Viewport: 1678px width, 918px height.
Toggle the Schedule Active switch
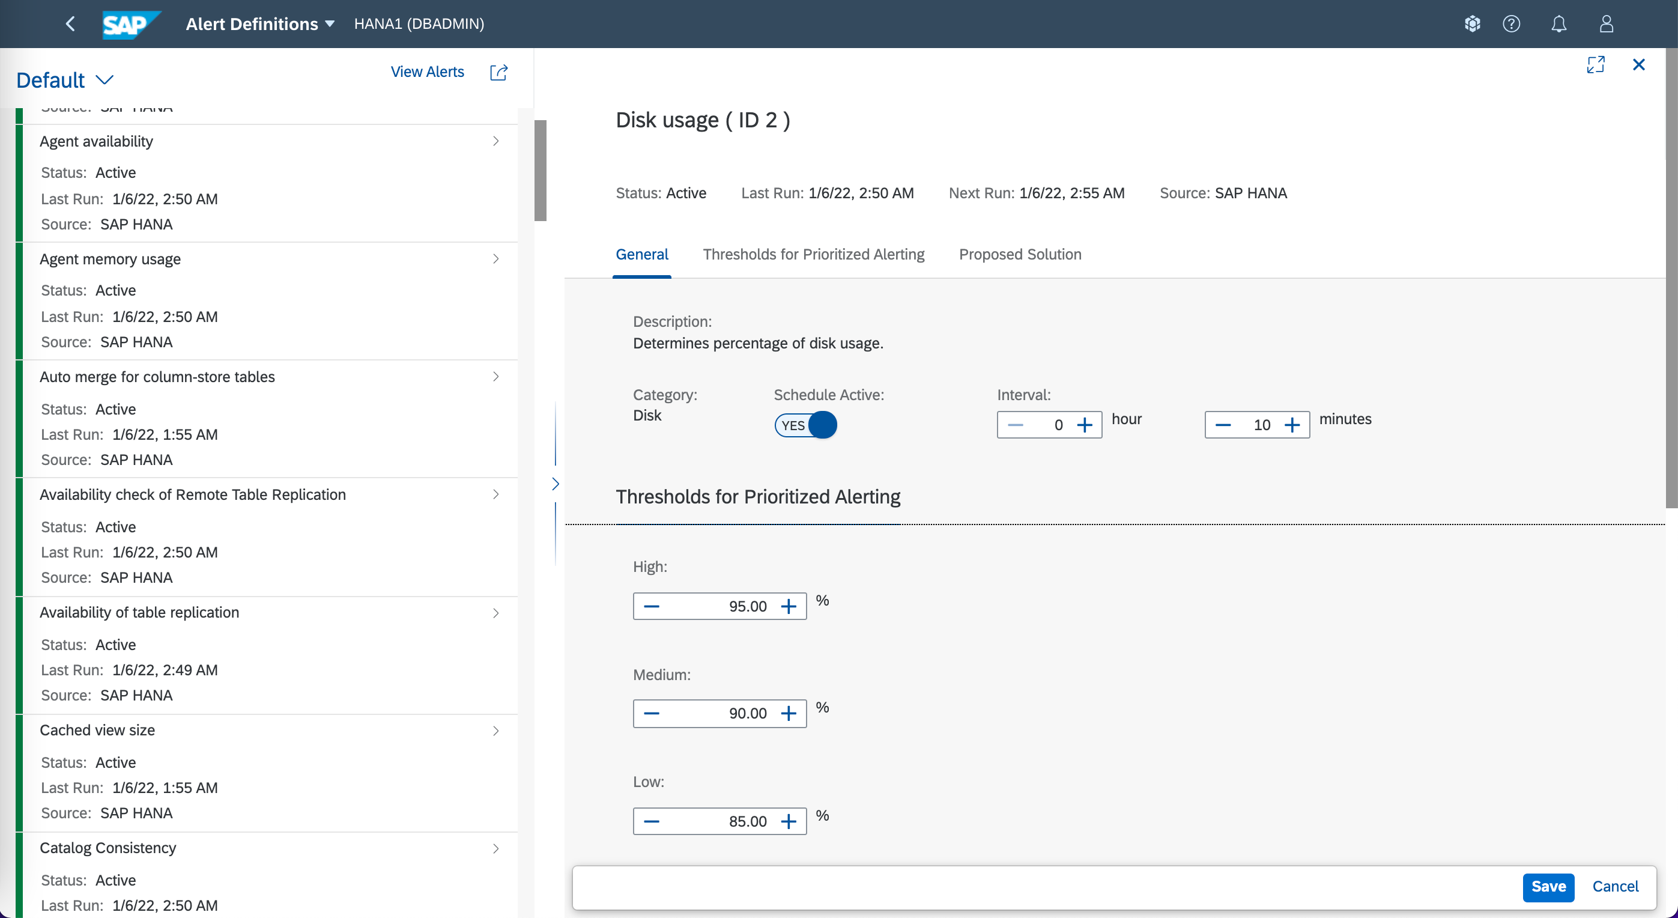(805, 425)
